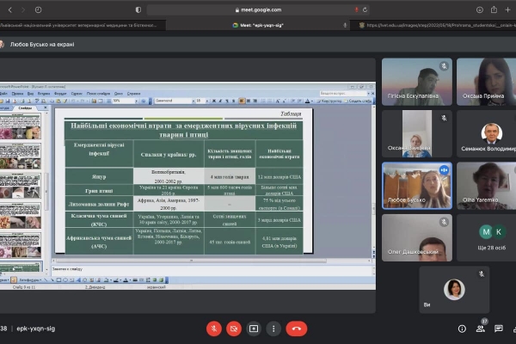Show the participants people panel

pyautogui.click(x=481, y=329)
